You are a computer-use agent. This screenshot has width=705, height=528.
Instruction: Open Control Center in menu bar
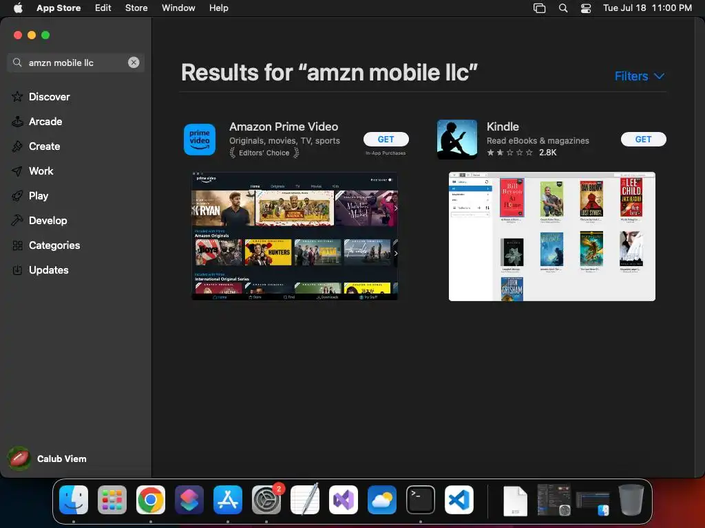pyautogui.click(x=586, y=8)
